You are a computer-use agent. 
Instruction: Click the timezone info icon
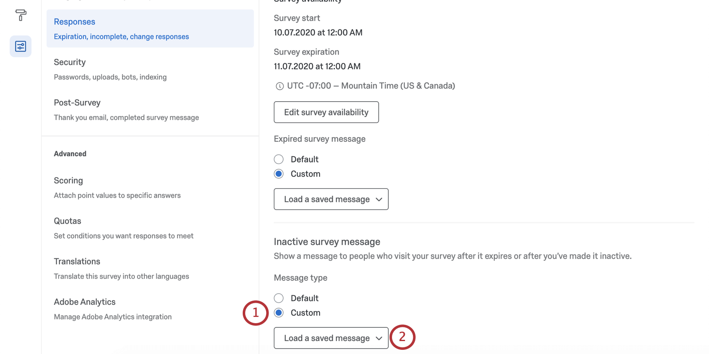(x=279, y=86)
